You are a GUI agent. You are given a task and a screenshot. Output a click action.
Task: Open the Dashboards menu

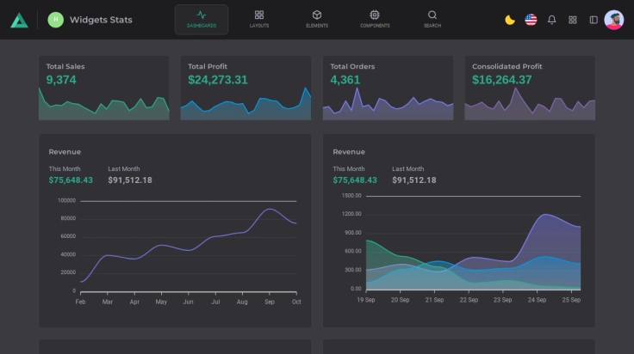[202, 19]
